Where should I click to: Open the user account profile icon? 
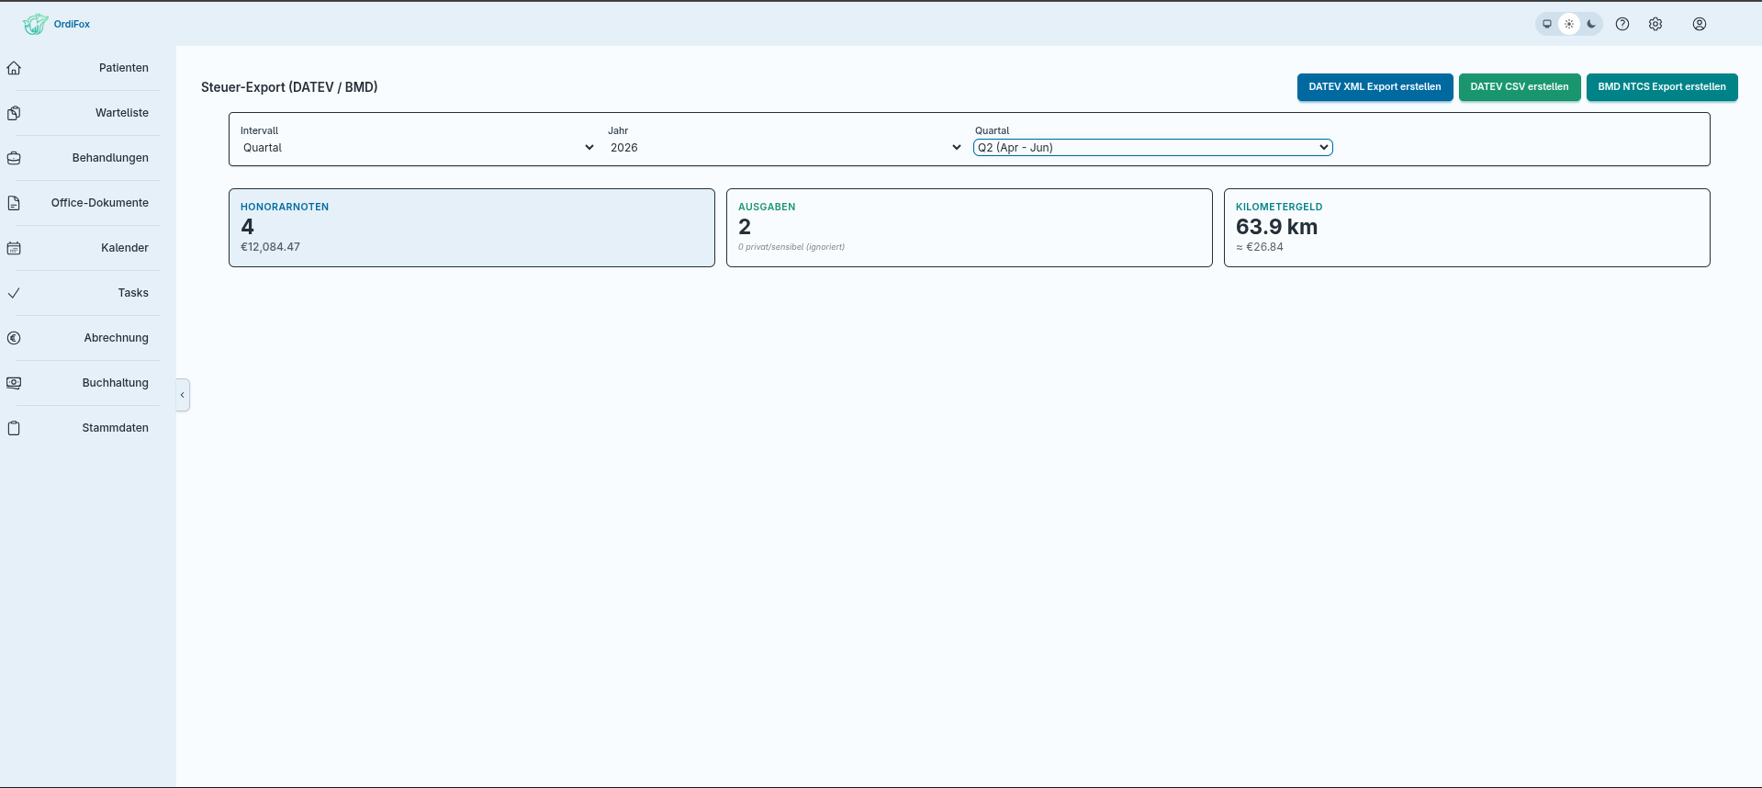point(1700,24)
